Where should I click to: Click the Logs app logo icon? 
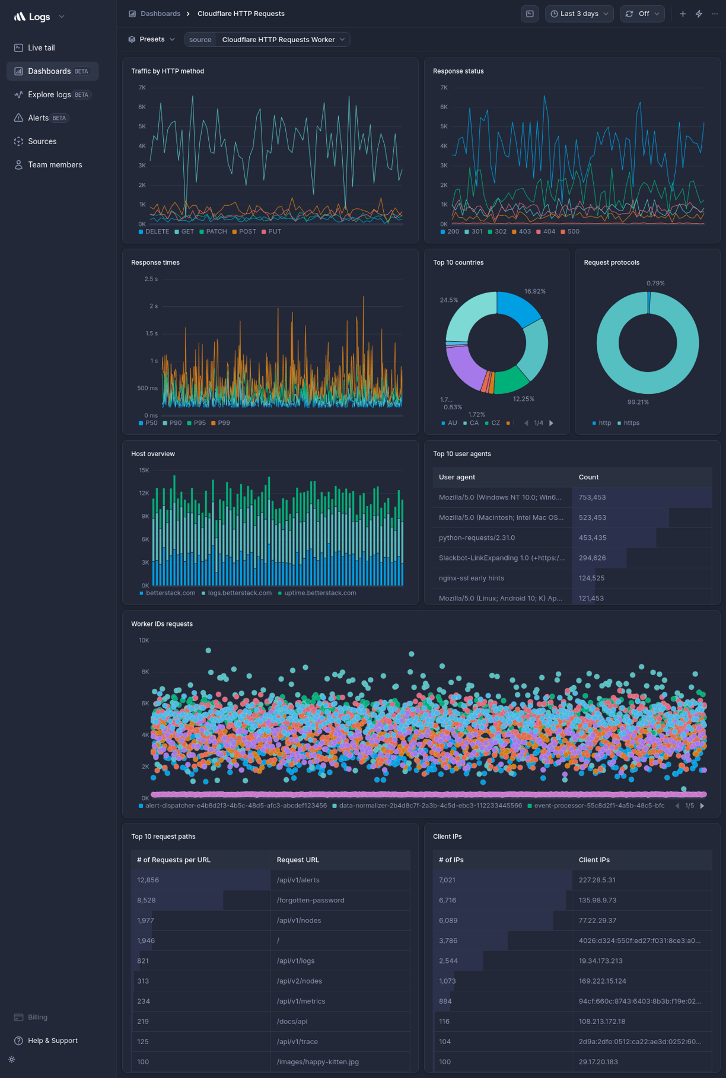coord(20,17)
